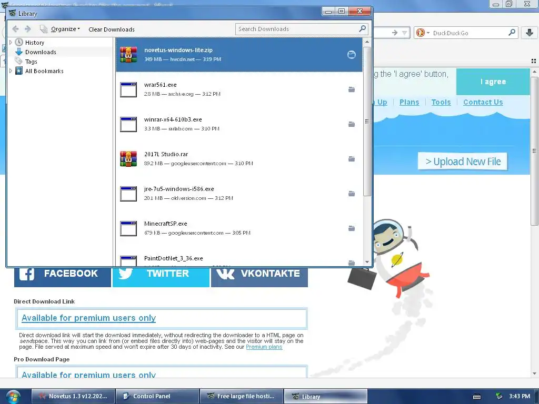Click the browser Downloads arrow button
Viewport: 539px width, 404px height.
pyautogui.click(x=530, y=33)
